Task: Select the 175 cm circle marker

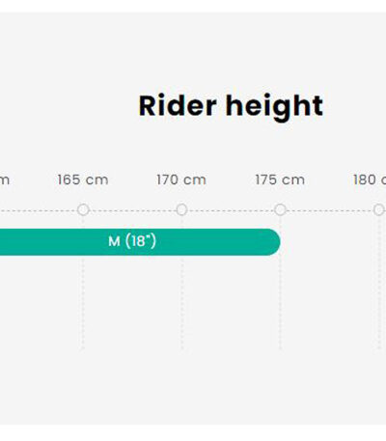Action: 280,209
